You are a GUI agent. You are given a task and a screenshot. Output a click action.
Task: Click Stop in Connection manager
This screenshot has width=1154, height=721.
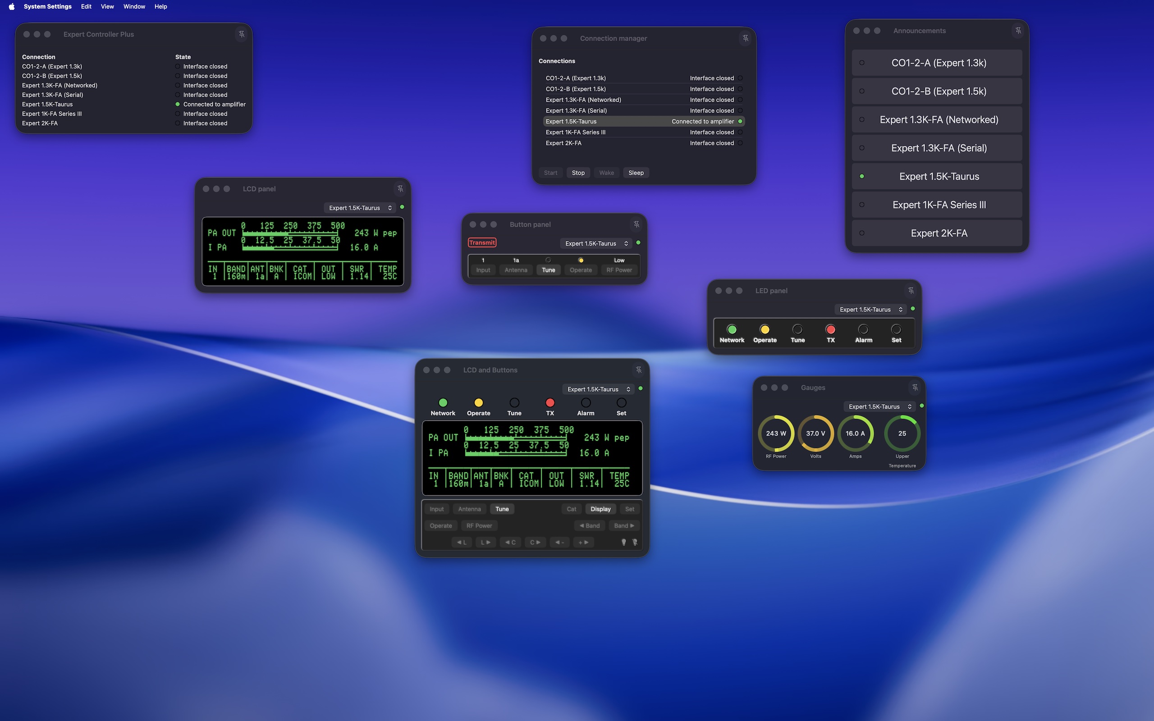tap(578, 173)
